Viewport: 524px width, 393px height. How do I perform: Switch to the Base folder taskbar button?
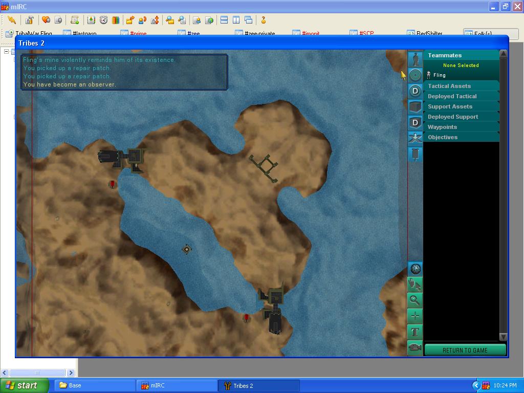click(95, 385)
